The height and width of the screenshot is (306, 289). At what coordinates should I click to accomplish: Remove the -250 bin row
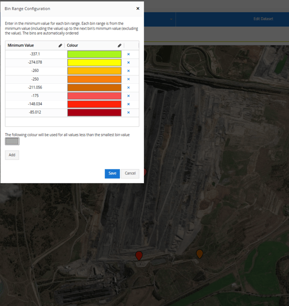[x=129, y=79]
